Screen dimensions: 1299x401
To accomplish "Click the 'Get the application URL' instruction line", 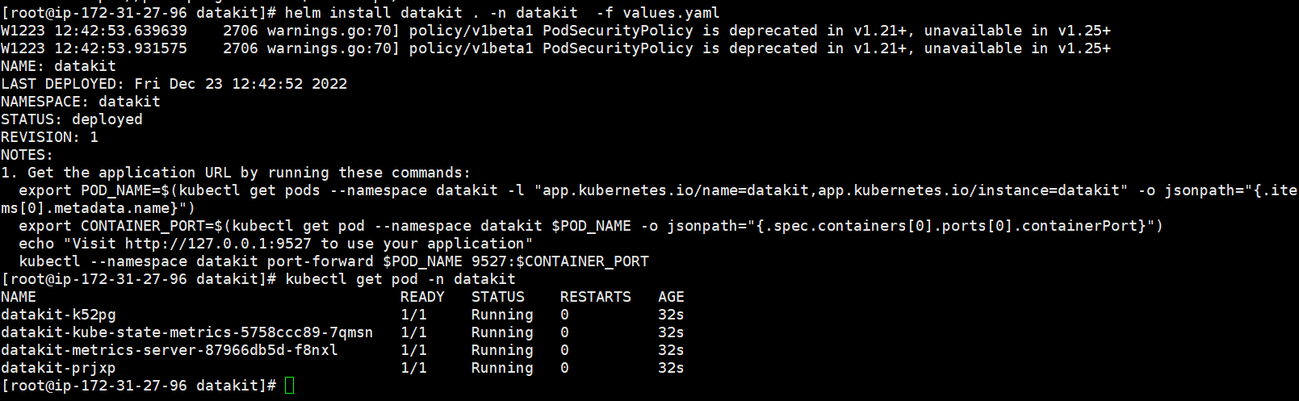I will pos(236,173).
